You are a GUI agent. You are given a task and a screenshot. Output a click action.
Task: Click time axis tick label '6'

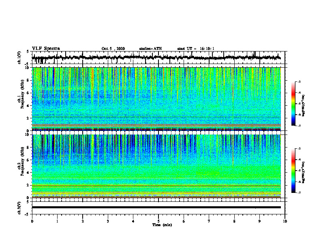184,221
